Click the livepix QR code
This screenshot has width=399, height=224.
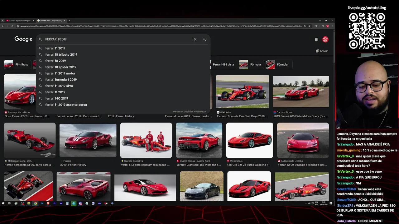[x=367, y=31]
